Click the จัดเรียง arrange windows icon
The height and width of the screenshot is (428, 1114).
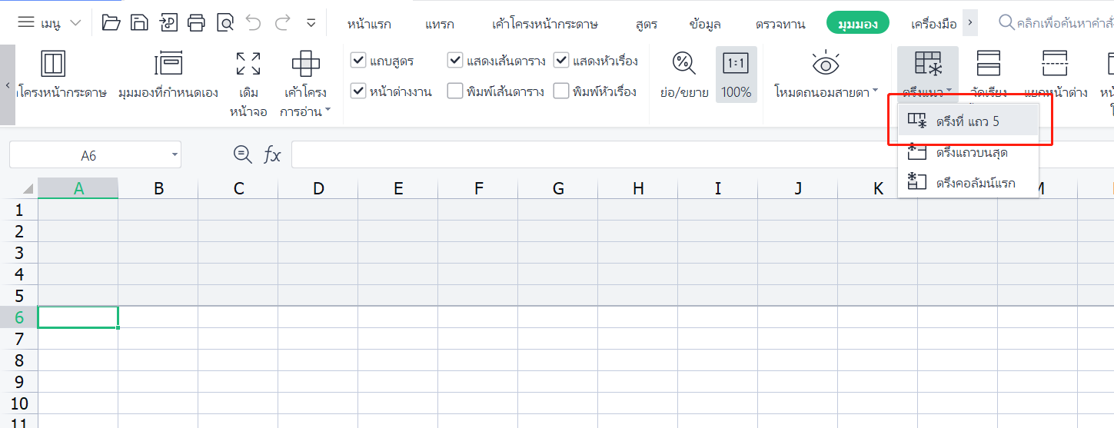pos(988,64)
